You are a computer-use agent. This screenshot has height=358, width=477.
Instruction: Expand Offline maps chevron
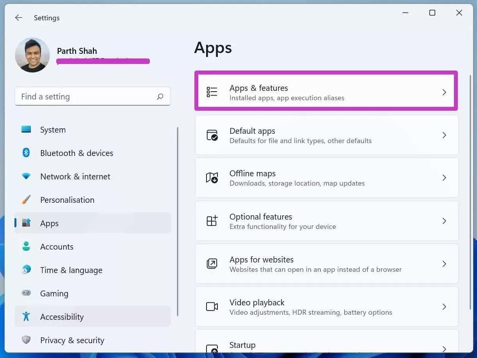click(x=444, y=178)
